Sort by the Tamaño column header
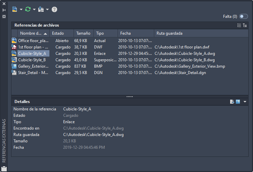253x172 pixels. 83,33
